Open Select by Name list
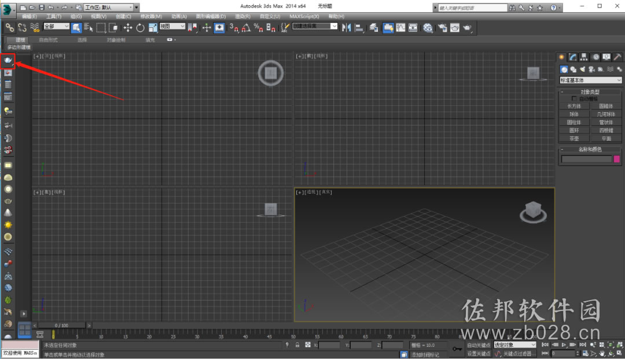 [x=89, y=28]
